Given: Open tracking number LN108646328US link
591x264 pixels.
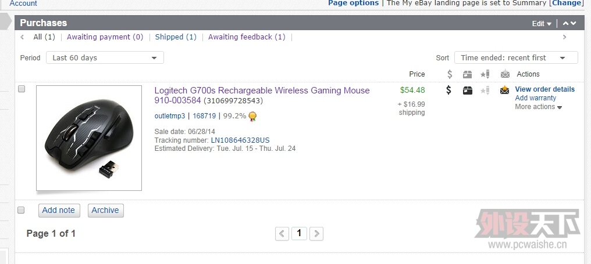Looking at the screenshot, I should point(240,140).
